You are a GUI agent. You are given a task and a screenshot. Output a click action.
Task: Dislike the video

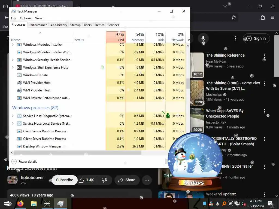(x=104, y=180)
